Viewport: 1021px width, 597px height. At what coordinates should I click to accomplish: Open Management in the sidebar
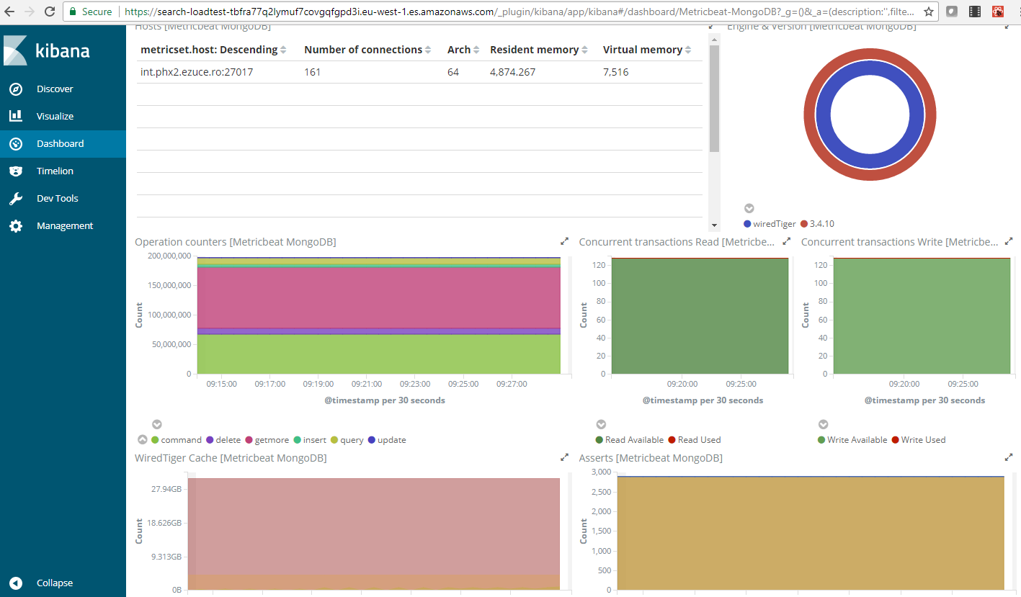(63, 225)
